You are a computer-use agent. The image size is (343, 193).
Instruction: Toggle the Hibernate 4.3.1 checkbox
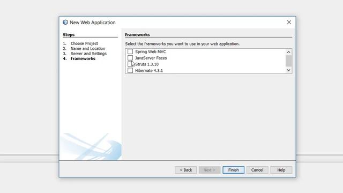point(130,70)
